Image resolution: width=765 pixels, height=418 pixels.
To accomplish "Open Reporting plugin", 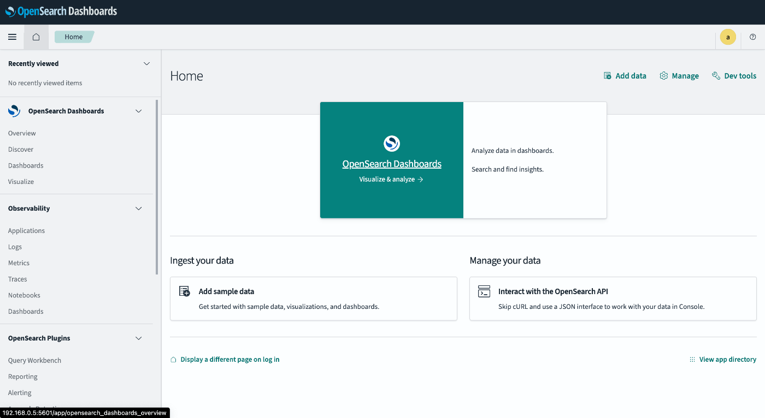I will pyautogui.click(x=23, y=377).
